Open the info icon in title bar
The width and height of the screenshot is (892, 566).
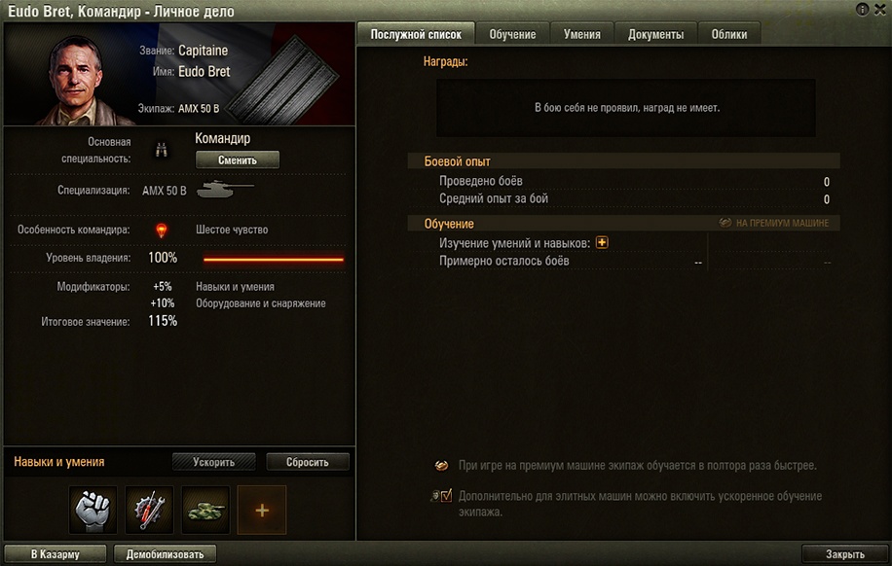863,9
